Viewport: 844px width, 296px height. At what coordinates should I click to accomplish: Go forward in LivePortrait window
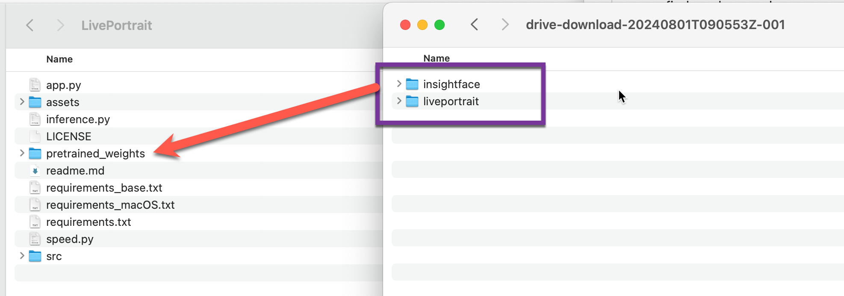click(60, 25)
